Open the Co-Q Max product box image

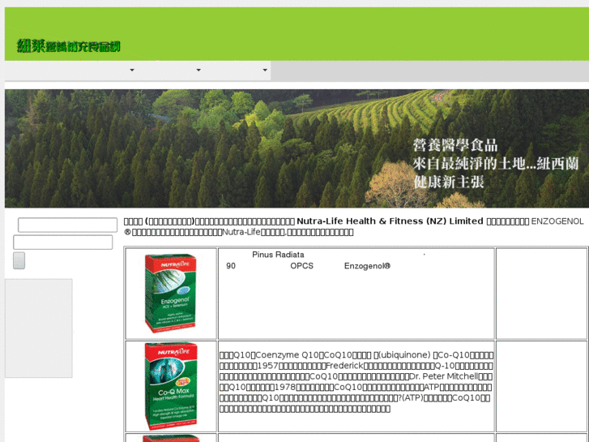click(171, 386)
